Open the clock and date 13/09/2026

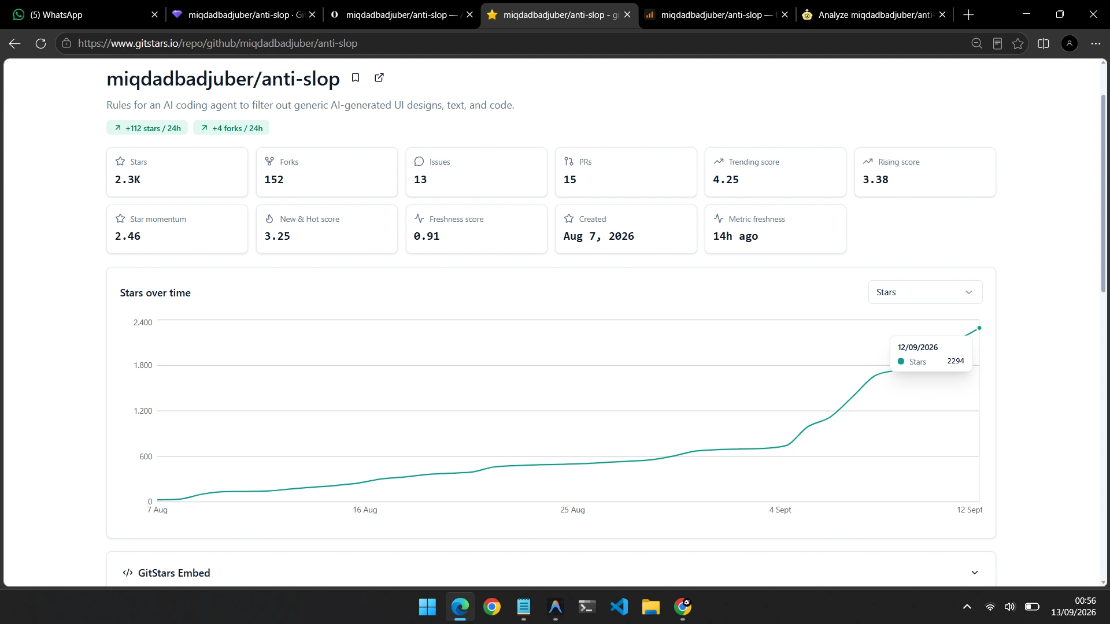(x=1074, y=607)
